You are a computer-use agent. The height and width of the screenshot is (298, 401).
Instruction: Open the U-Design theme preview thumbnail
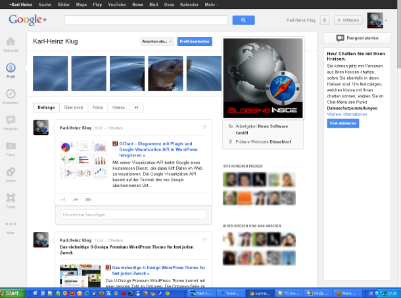tap(80, 276)
